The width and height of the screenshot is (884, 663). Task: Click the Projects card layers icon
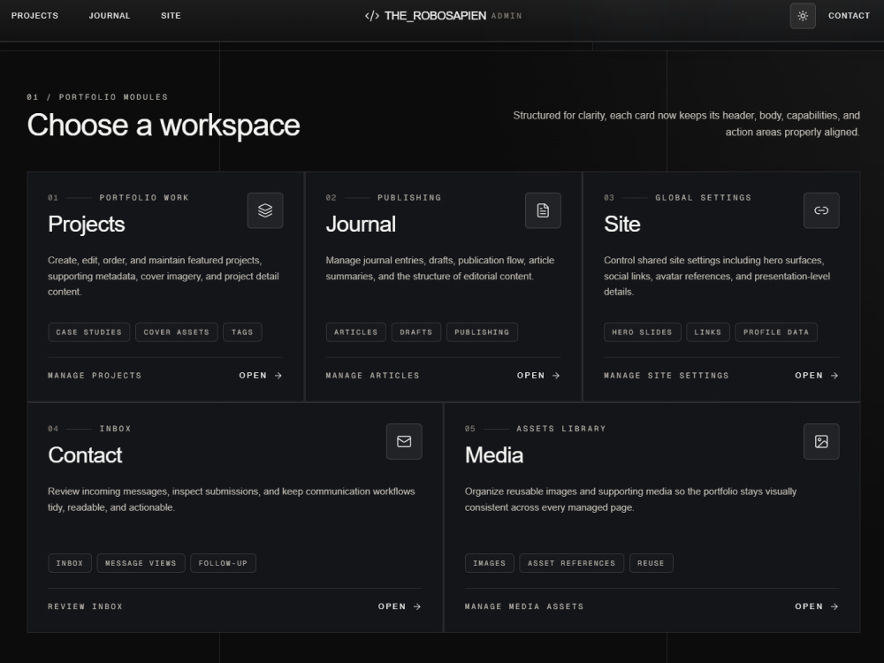pos(265,210)
